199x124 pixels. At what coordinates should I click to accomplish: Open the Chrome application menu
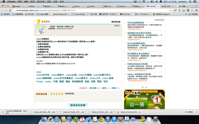coord(11,1)
